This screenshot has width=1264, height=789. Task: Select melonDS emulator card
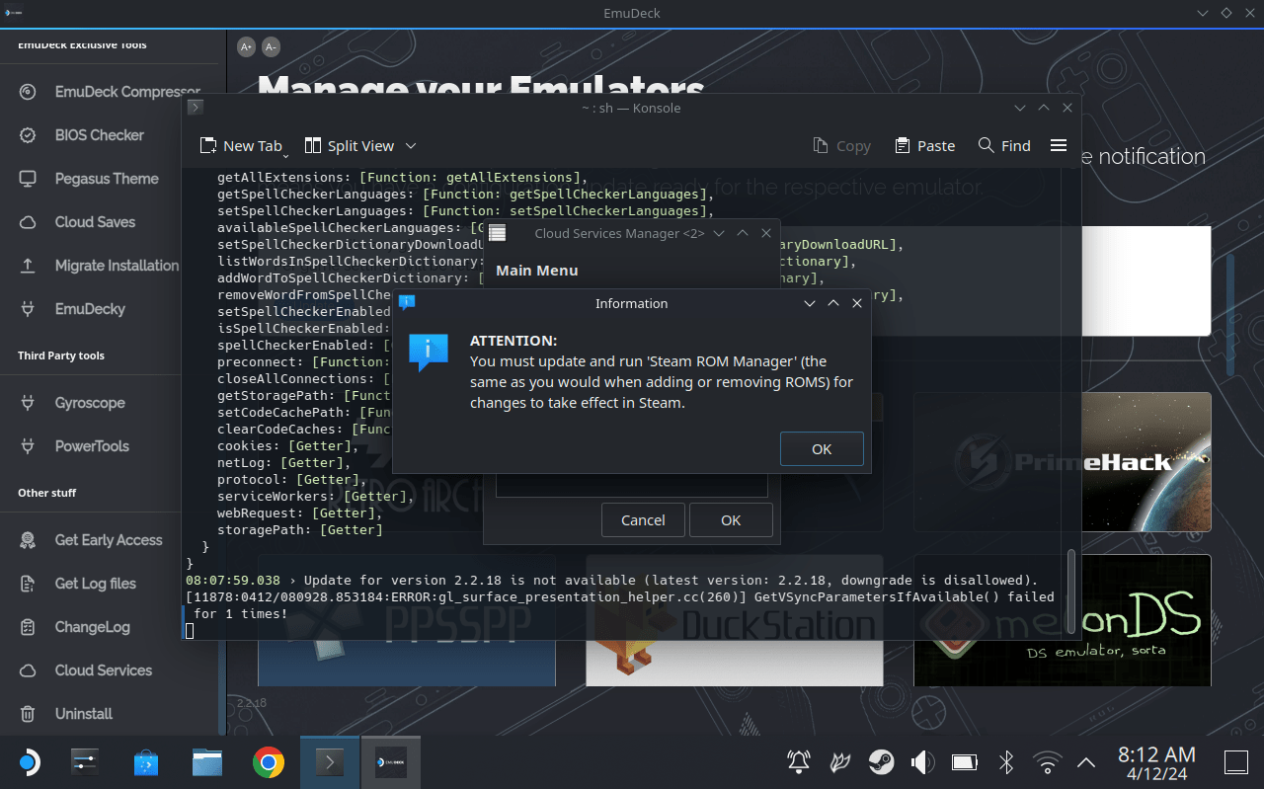pos(1063,620)
